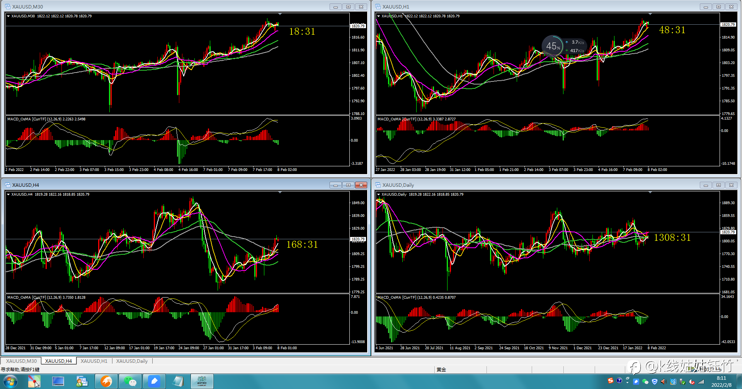Screen dimensions: 742x389
Task: Expand the H1 chart header triangle menu
Action: click(379, 16)
